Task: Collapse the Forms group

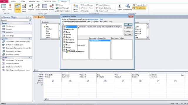Action: pyautogui.click(x=30, y=58)
